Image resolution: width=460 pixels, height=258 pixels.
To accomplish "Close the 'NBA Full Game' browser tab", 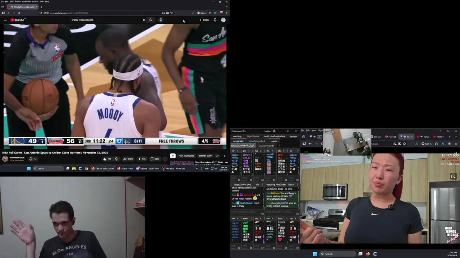I will point(37,7).
